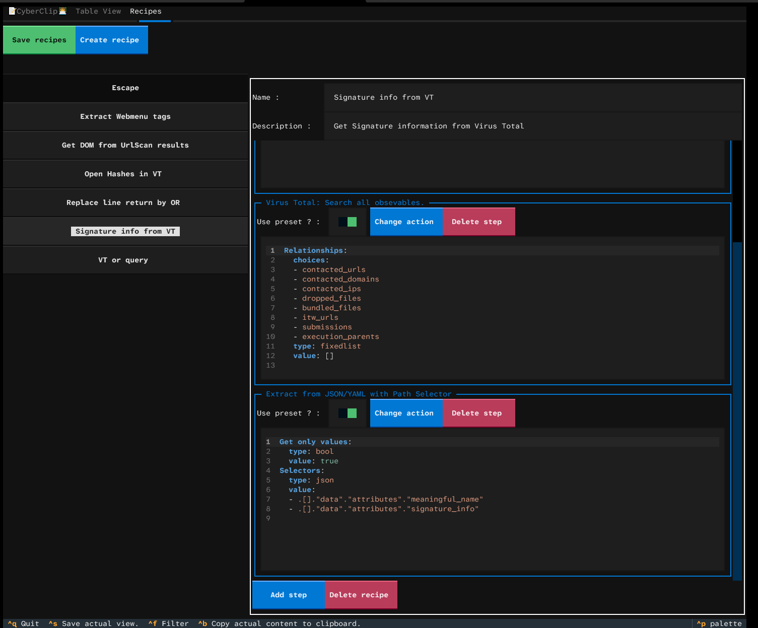Select Get DOM from UrlScan results recipe
This screenshot has height=628, width=758.
tap(125, 145)
